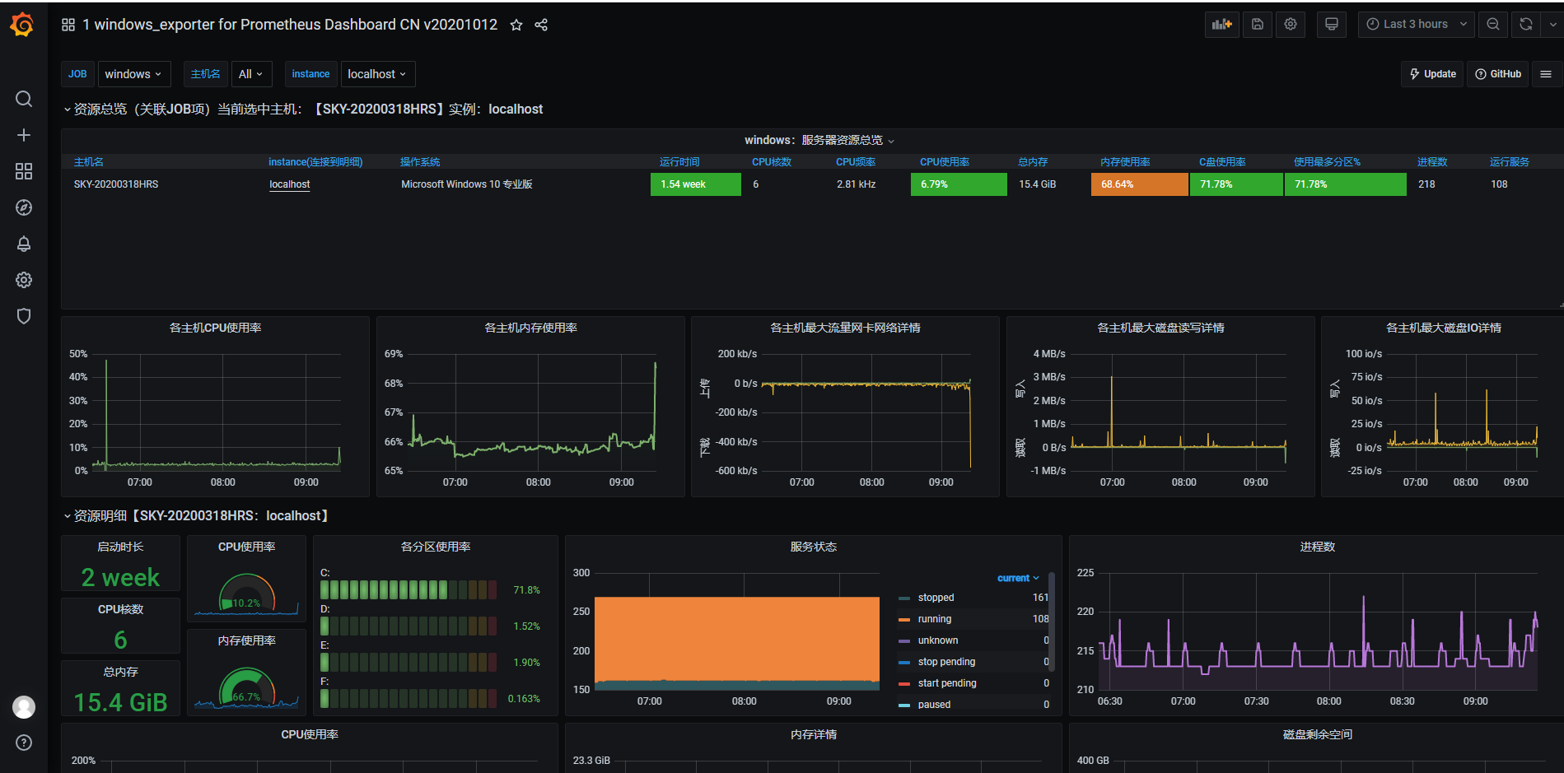
Task: Click the dashboard title text
Action: click(290, 25)
